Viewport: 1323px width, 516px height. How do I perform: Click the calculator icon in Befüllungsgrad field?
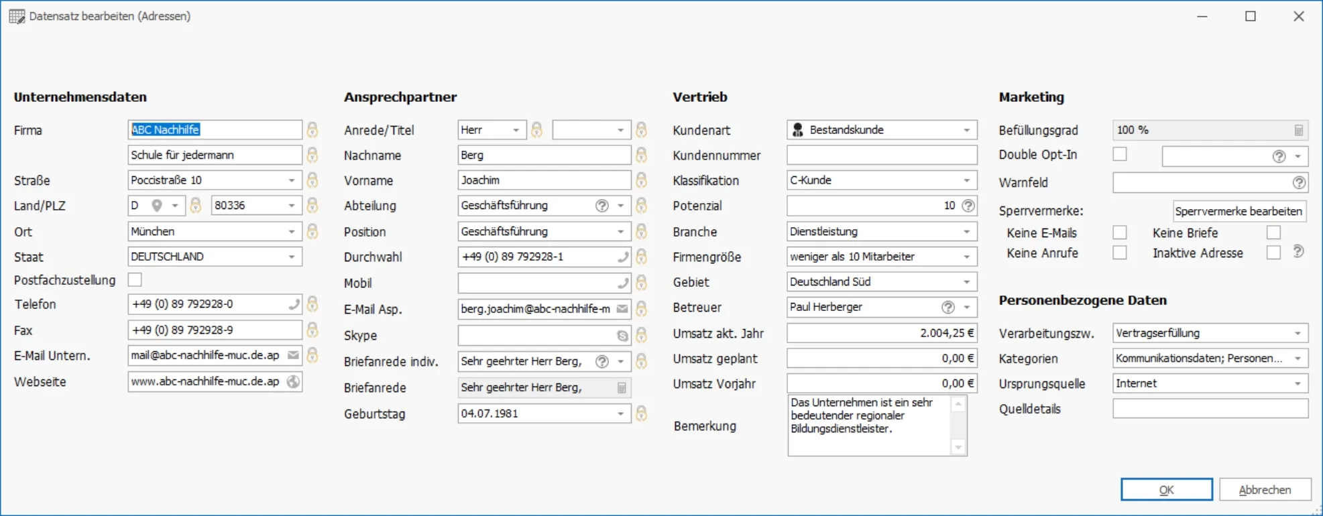click(1298, 130)
